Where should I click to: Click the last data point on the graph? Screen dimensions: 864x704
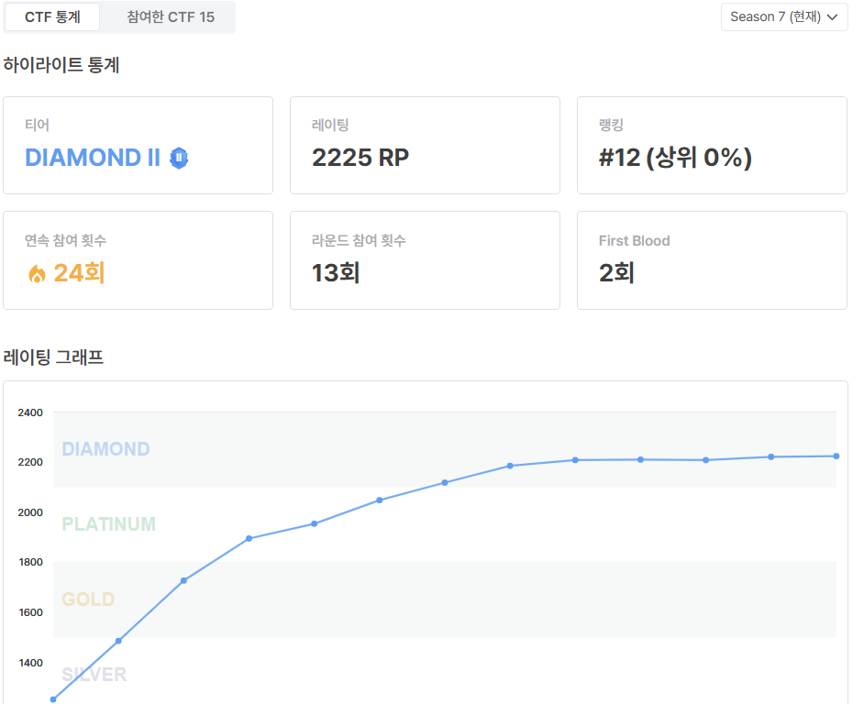836,456
